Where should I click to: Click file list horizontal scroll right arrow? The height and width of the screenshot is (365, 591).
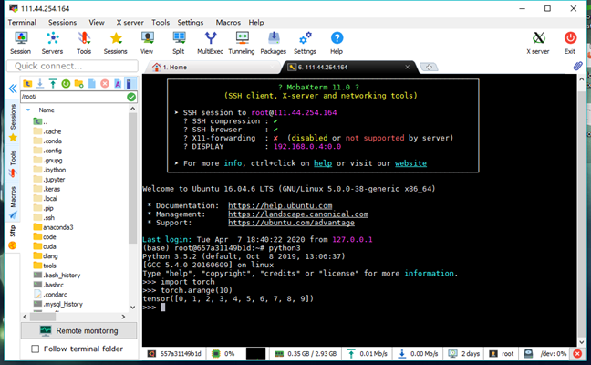(123, 317)
